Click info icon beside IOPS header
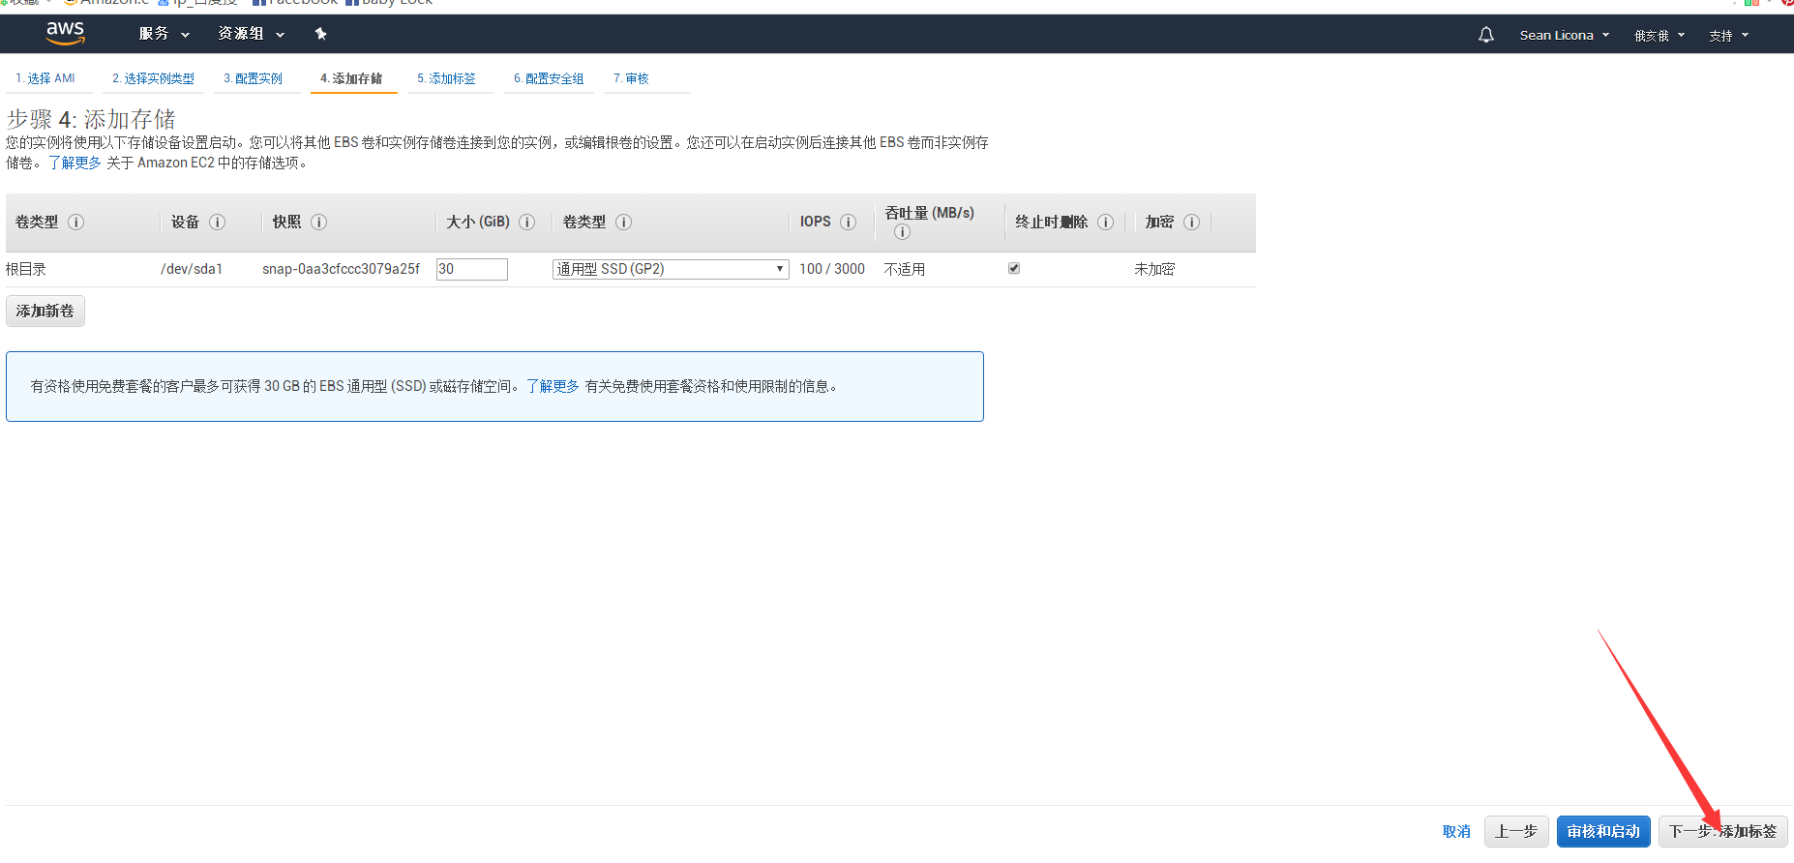This screenshot has width=1794, height=863. [x=848, y=222]
